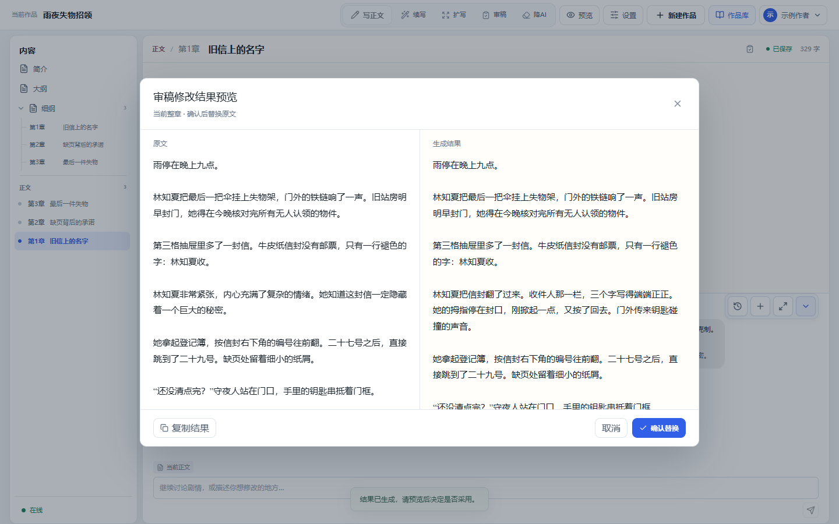Select the 扩写 tab

click(x=454, y=15)
